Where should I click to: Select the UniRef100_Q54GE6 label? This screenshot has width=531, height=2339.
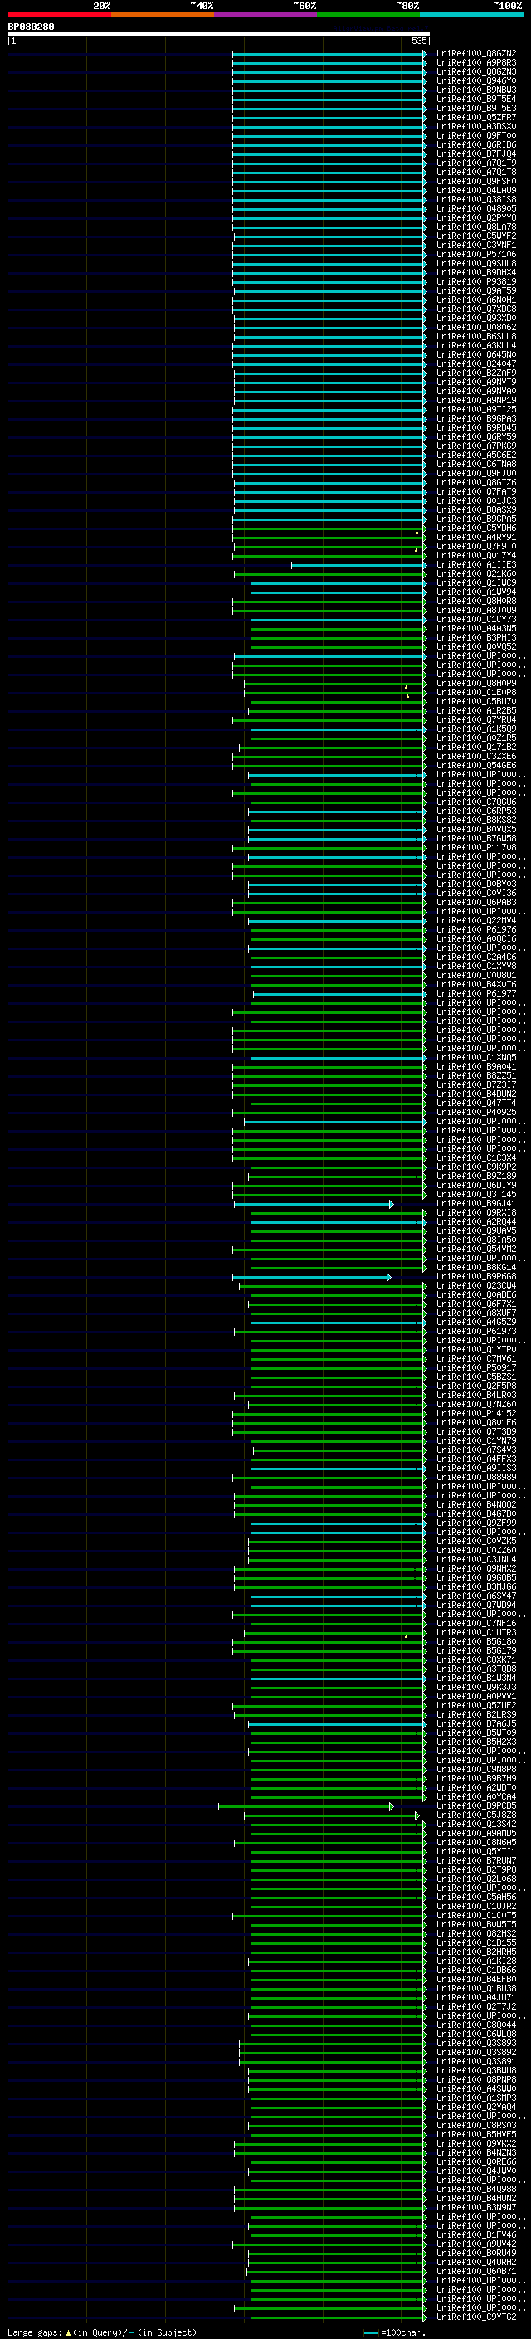476,766
